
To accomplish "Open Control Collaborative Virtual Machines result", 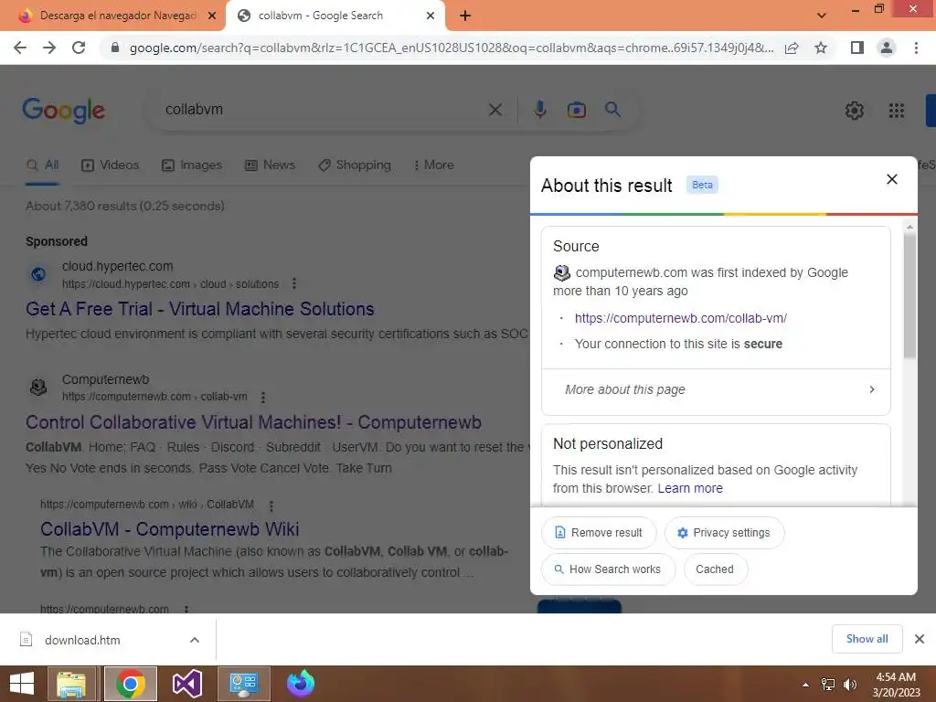I will [x=253, y=422].
